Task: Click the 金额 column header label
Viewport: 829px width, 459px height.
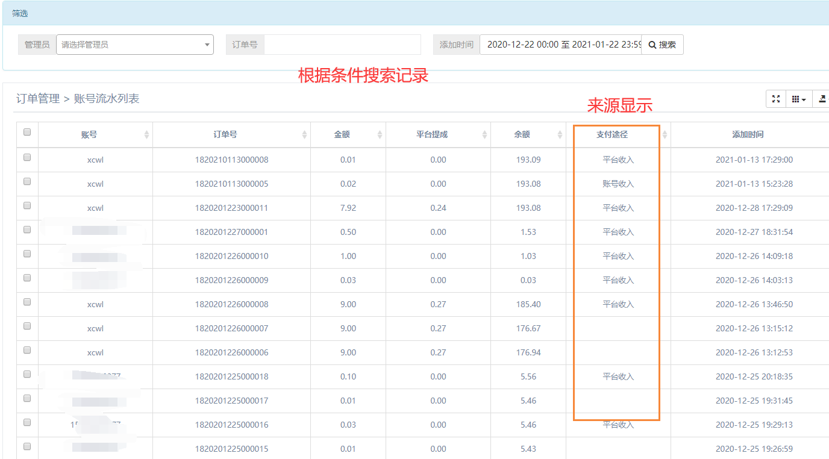Action: tap(342, 135)
